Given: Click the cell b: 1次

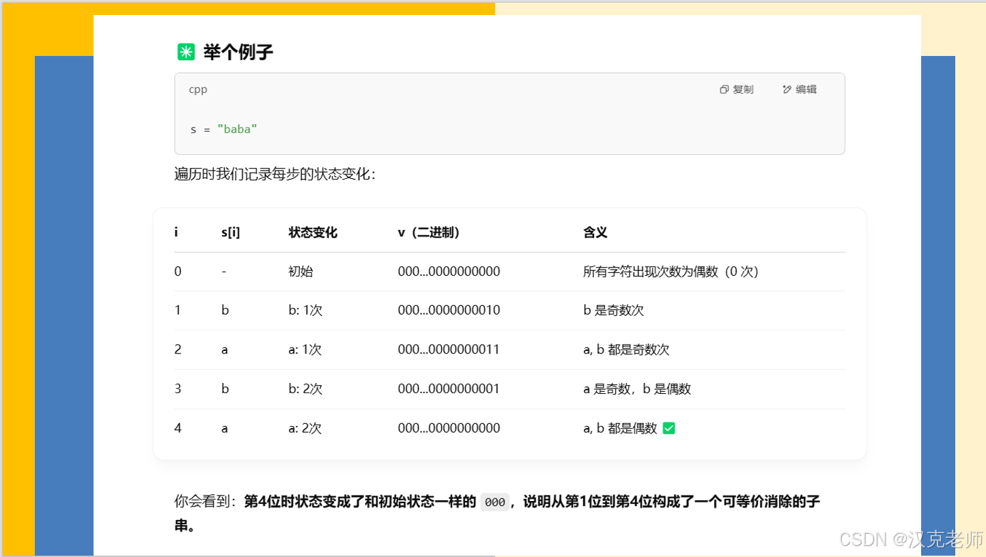Looking at the screenshot, I should [305, 310].
